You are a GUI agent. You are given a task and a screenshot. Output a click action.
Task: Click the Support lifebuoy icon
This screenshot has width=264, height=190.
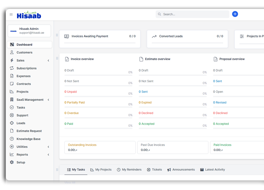coord(12,115)
